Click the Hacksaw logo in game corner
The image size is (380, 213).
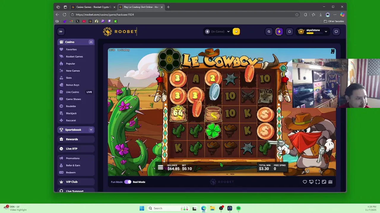coord(332,51)
